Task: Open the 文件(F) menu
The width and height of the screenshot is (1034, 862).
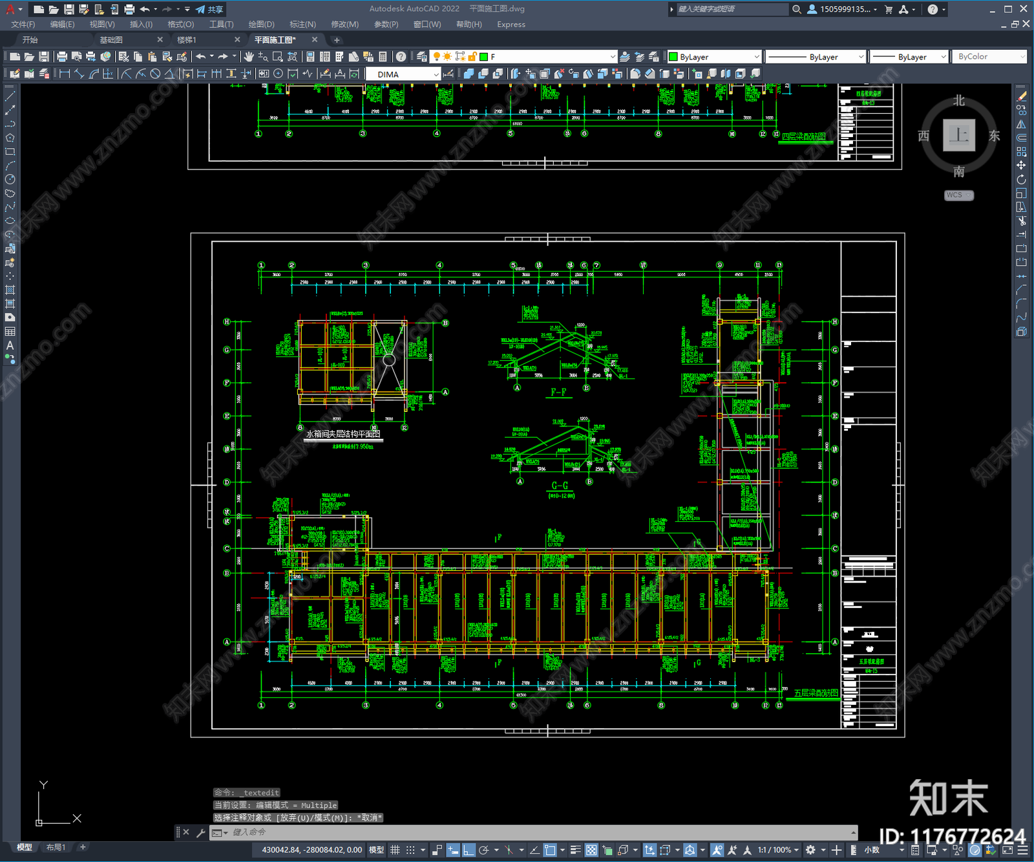Action: point(23,24)
